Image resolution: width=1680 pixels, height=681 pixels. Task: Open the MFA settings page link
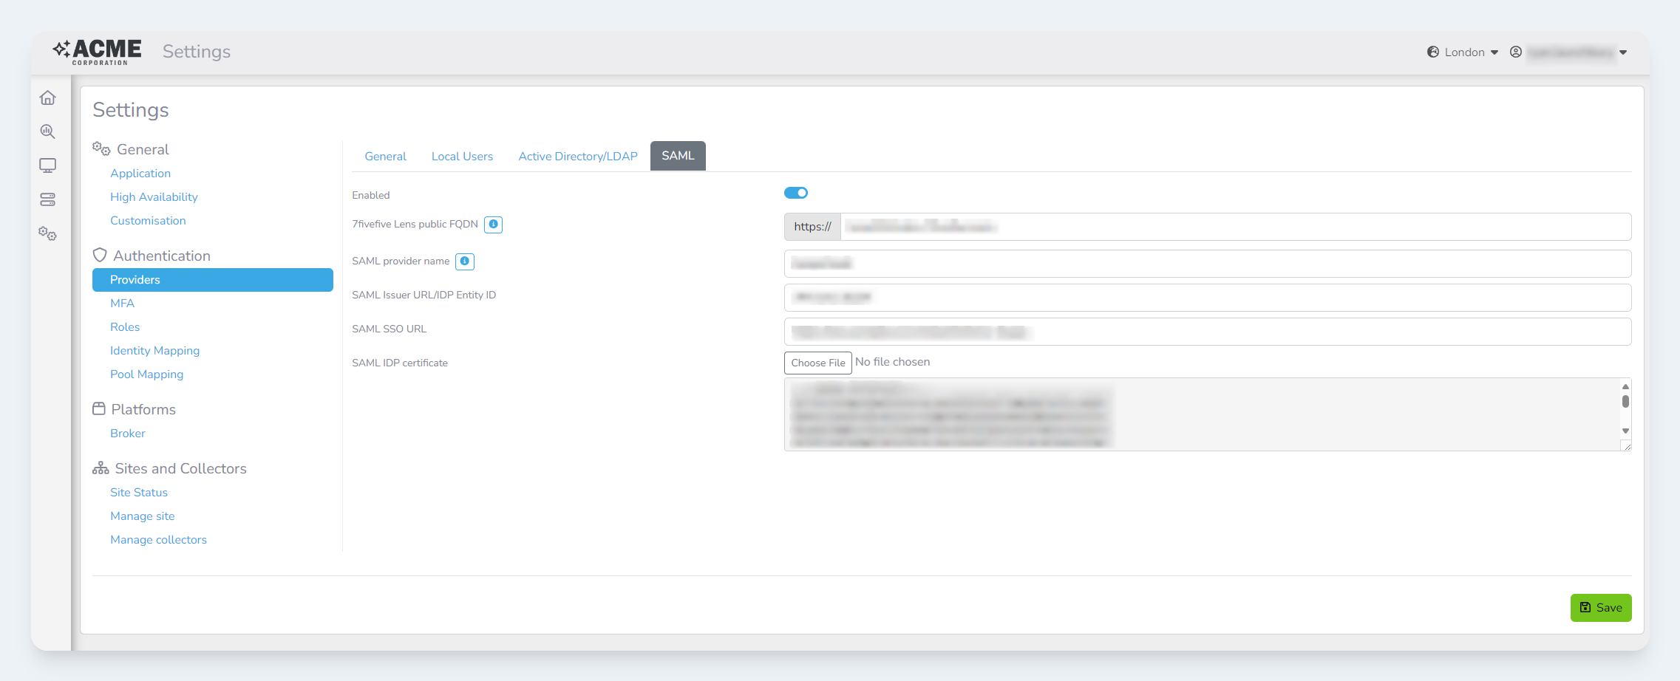tap(122, 304)
